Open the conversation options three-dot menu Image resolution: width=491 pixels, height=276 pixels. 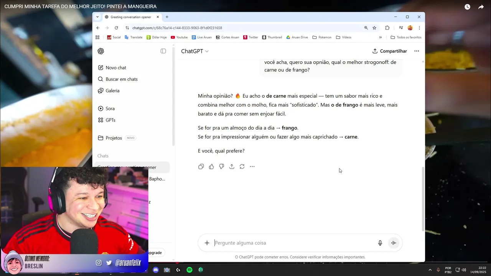[x=417, y=51]
